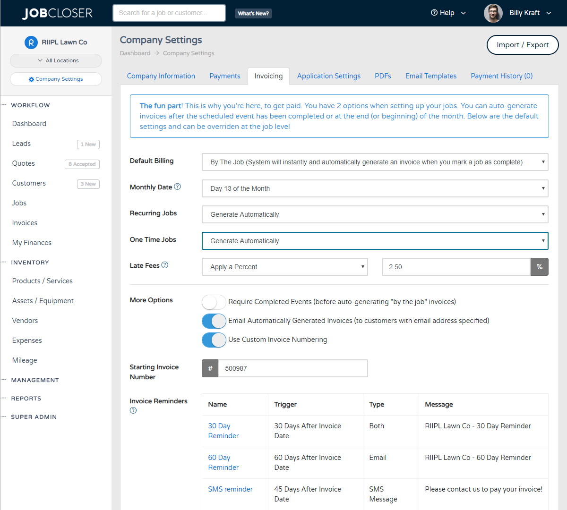The width and height of the screenshot is (567, 510).
Task: Open the Recurring Jobs dropdown
Action: click(x=375, y=214)
